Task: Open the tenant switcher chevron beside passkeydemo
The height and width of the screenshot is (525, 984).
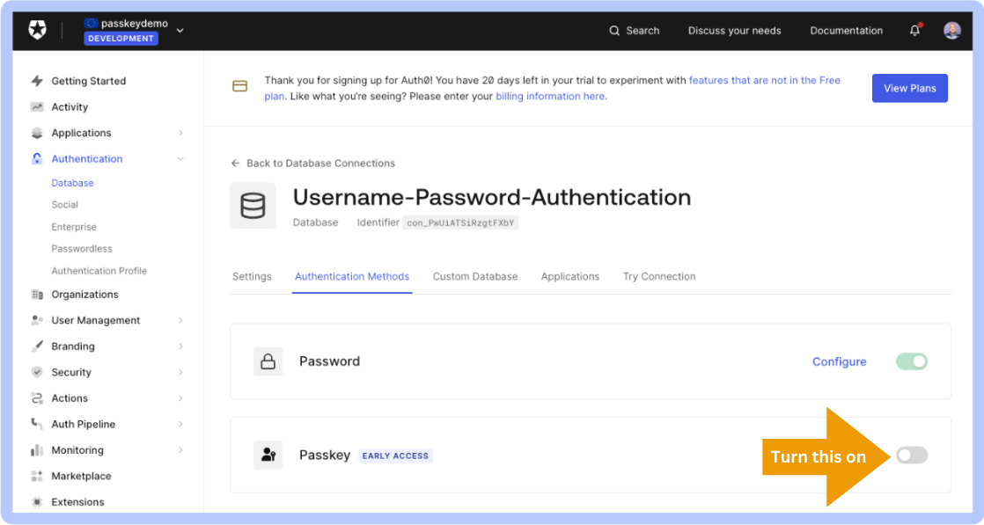Action: pyautogui.click(x=180, y=30)
